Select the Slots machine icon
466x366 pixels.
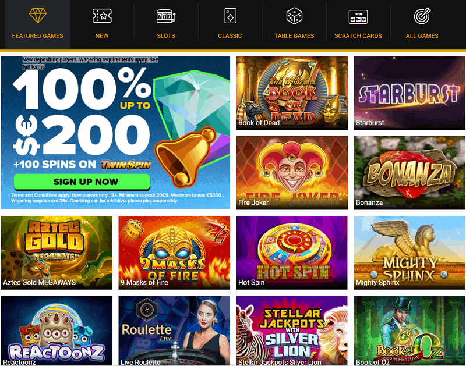coord(166,16)
